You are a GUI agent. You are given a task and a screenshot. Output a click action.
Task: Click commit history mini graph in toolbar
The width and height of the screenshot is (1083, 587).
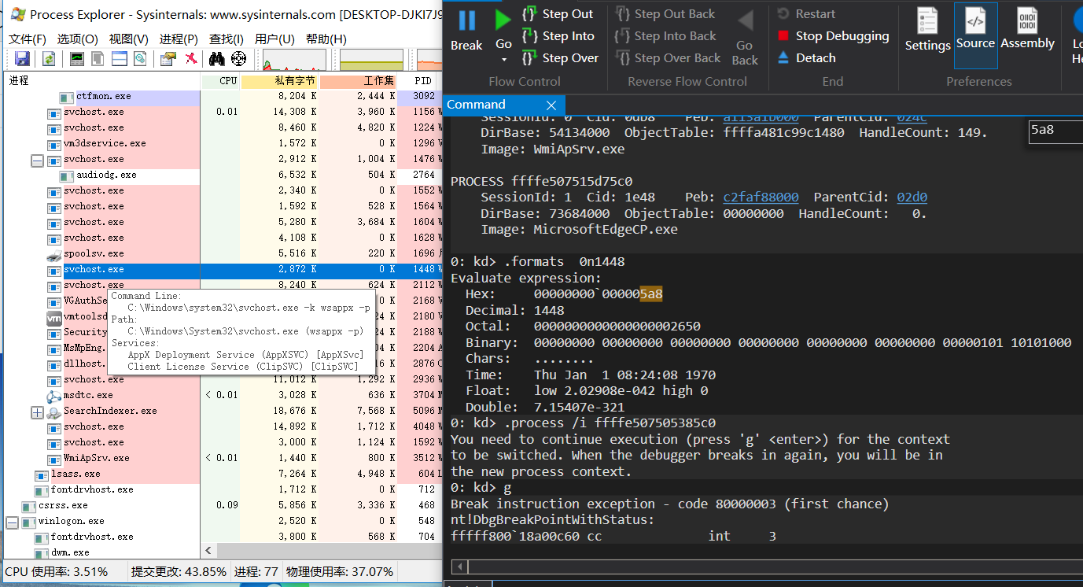click(371, 59)
